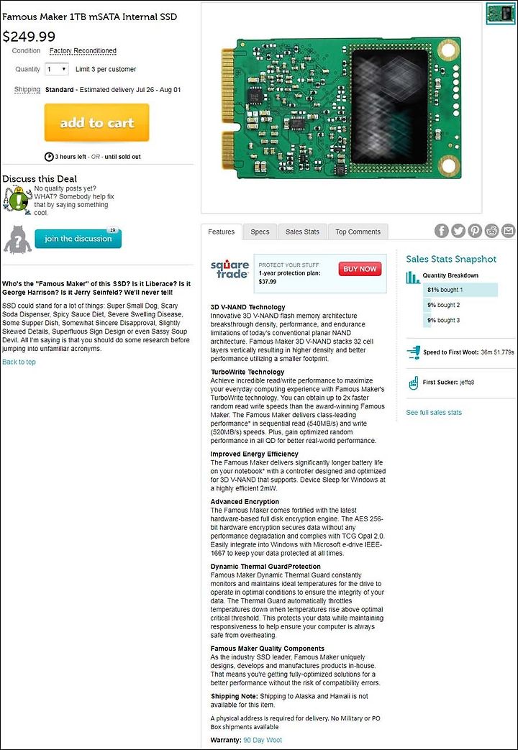See full sales stats
Screen dimensions: 518x750
(x=434, y=412)
